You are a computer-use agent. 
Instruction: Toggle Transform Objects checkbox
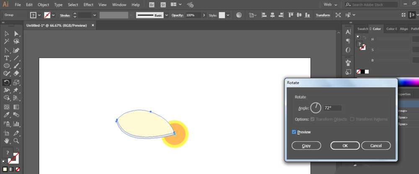(x=313, y=119)
